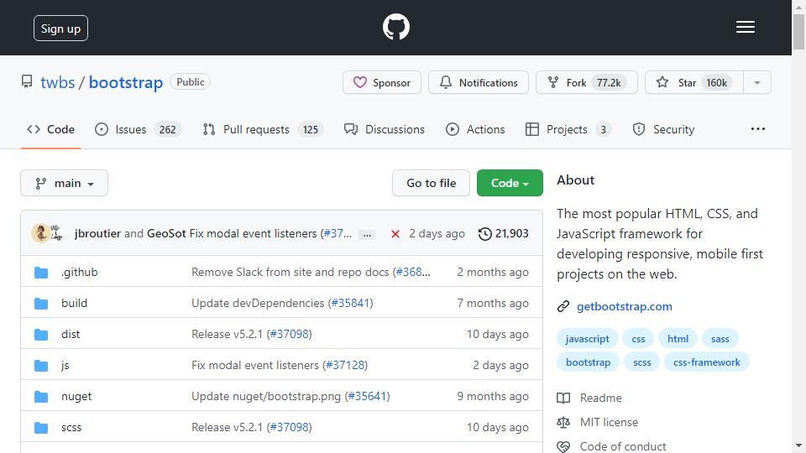
Task: Click the GitHub Octocat logo
Action: pyautogui.click(x=395, y=27)
